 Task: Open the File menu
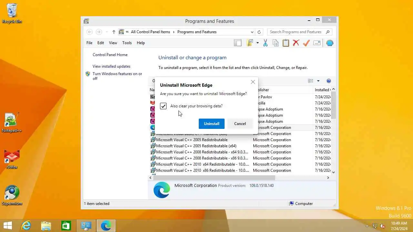pos(89,43)
